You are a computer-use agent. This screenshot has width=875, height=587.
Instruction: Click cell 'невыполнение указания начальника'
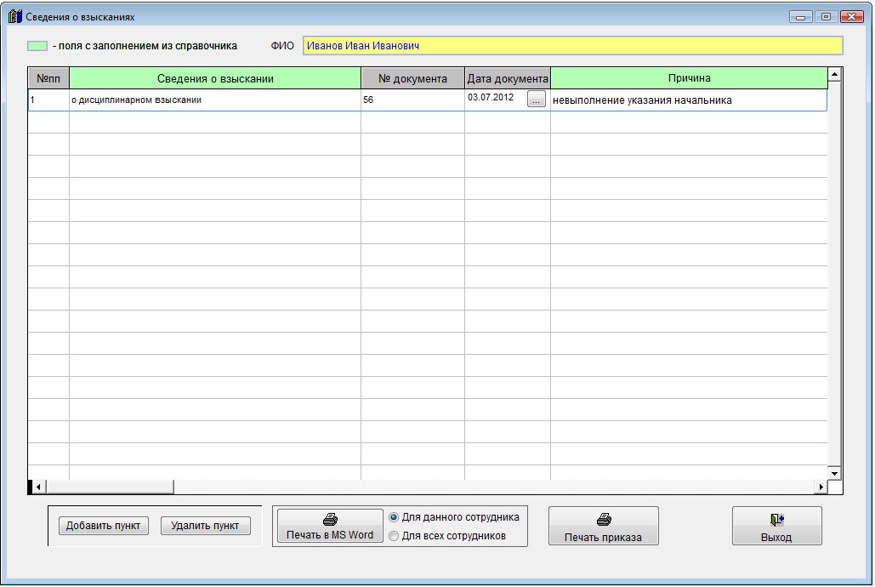[689, 100]
